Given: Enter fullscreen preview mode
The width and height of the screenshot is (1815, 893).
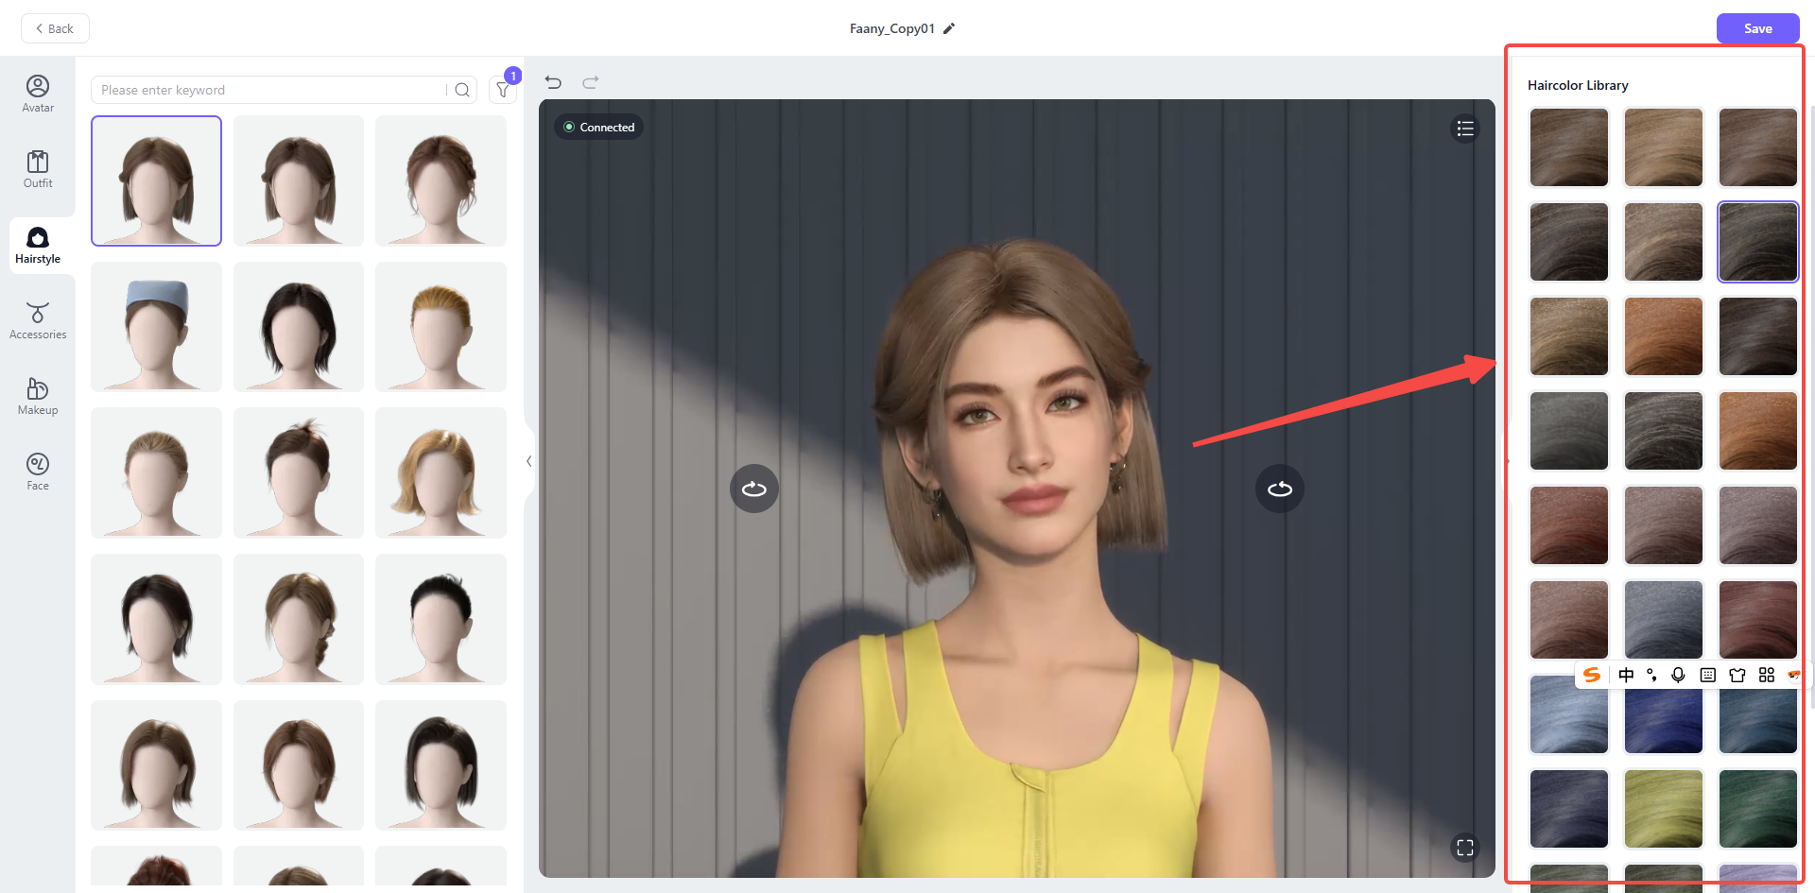Looking at the screenshot, I should (x=1465, y=848).
